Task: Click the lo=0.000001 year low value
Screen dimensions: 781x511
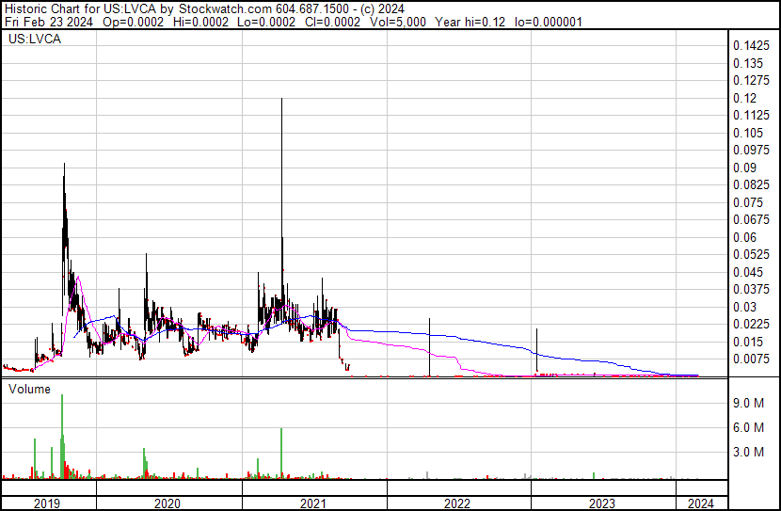Action: (x=548, y=22)
